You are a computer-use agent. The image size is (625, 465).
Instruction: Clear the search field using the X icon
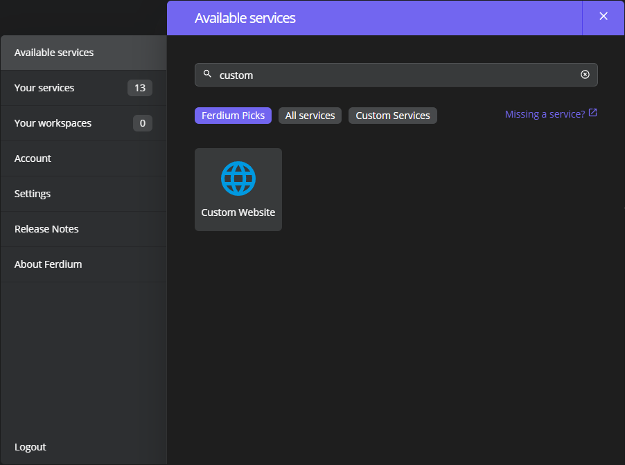click(585, 74)
